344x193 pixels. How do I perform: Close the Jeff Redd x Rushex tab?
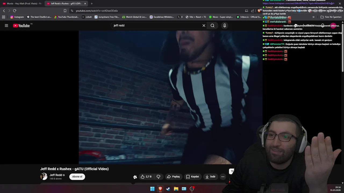coord(85,3)
